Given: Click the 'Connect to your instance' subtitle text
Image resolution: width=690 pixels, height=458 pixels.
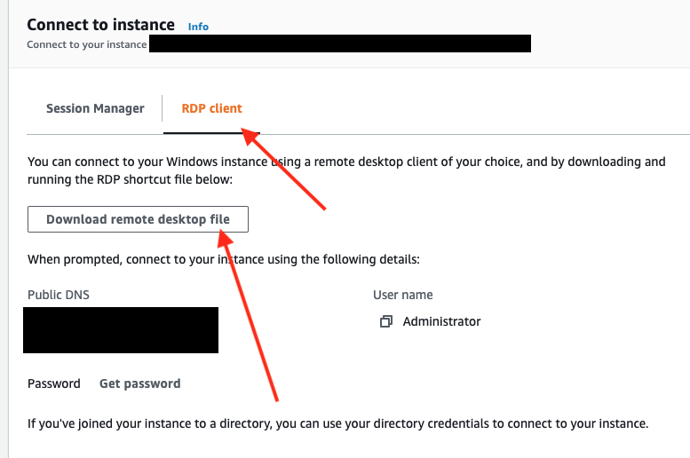Looking at the screenshot, I should coord(87,44).
